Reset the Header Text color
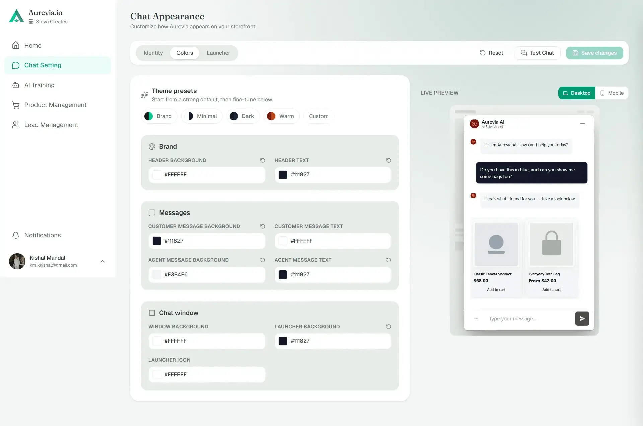Image resolution: width=643 pixels, height=426 pixels. pyautogui.click(x=388, y=160)
